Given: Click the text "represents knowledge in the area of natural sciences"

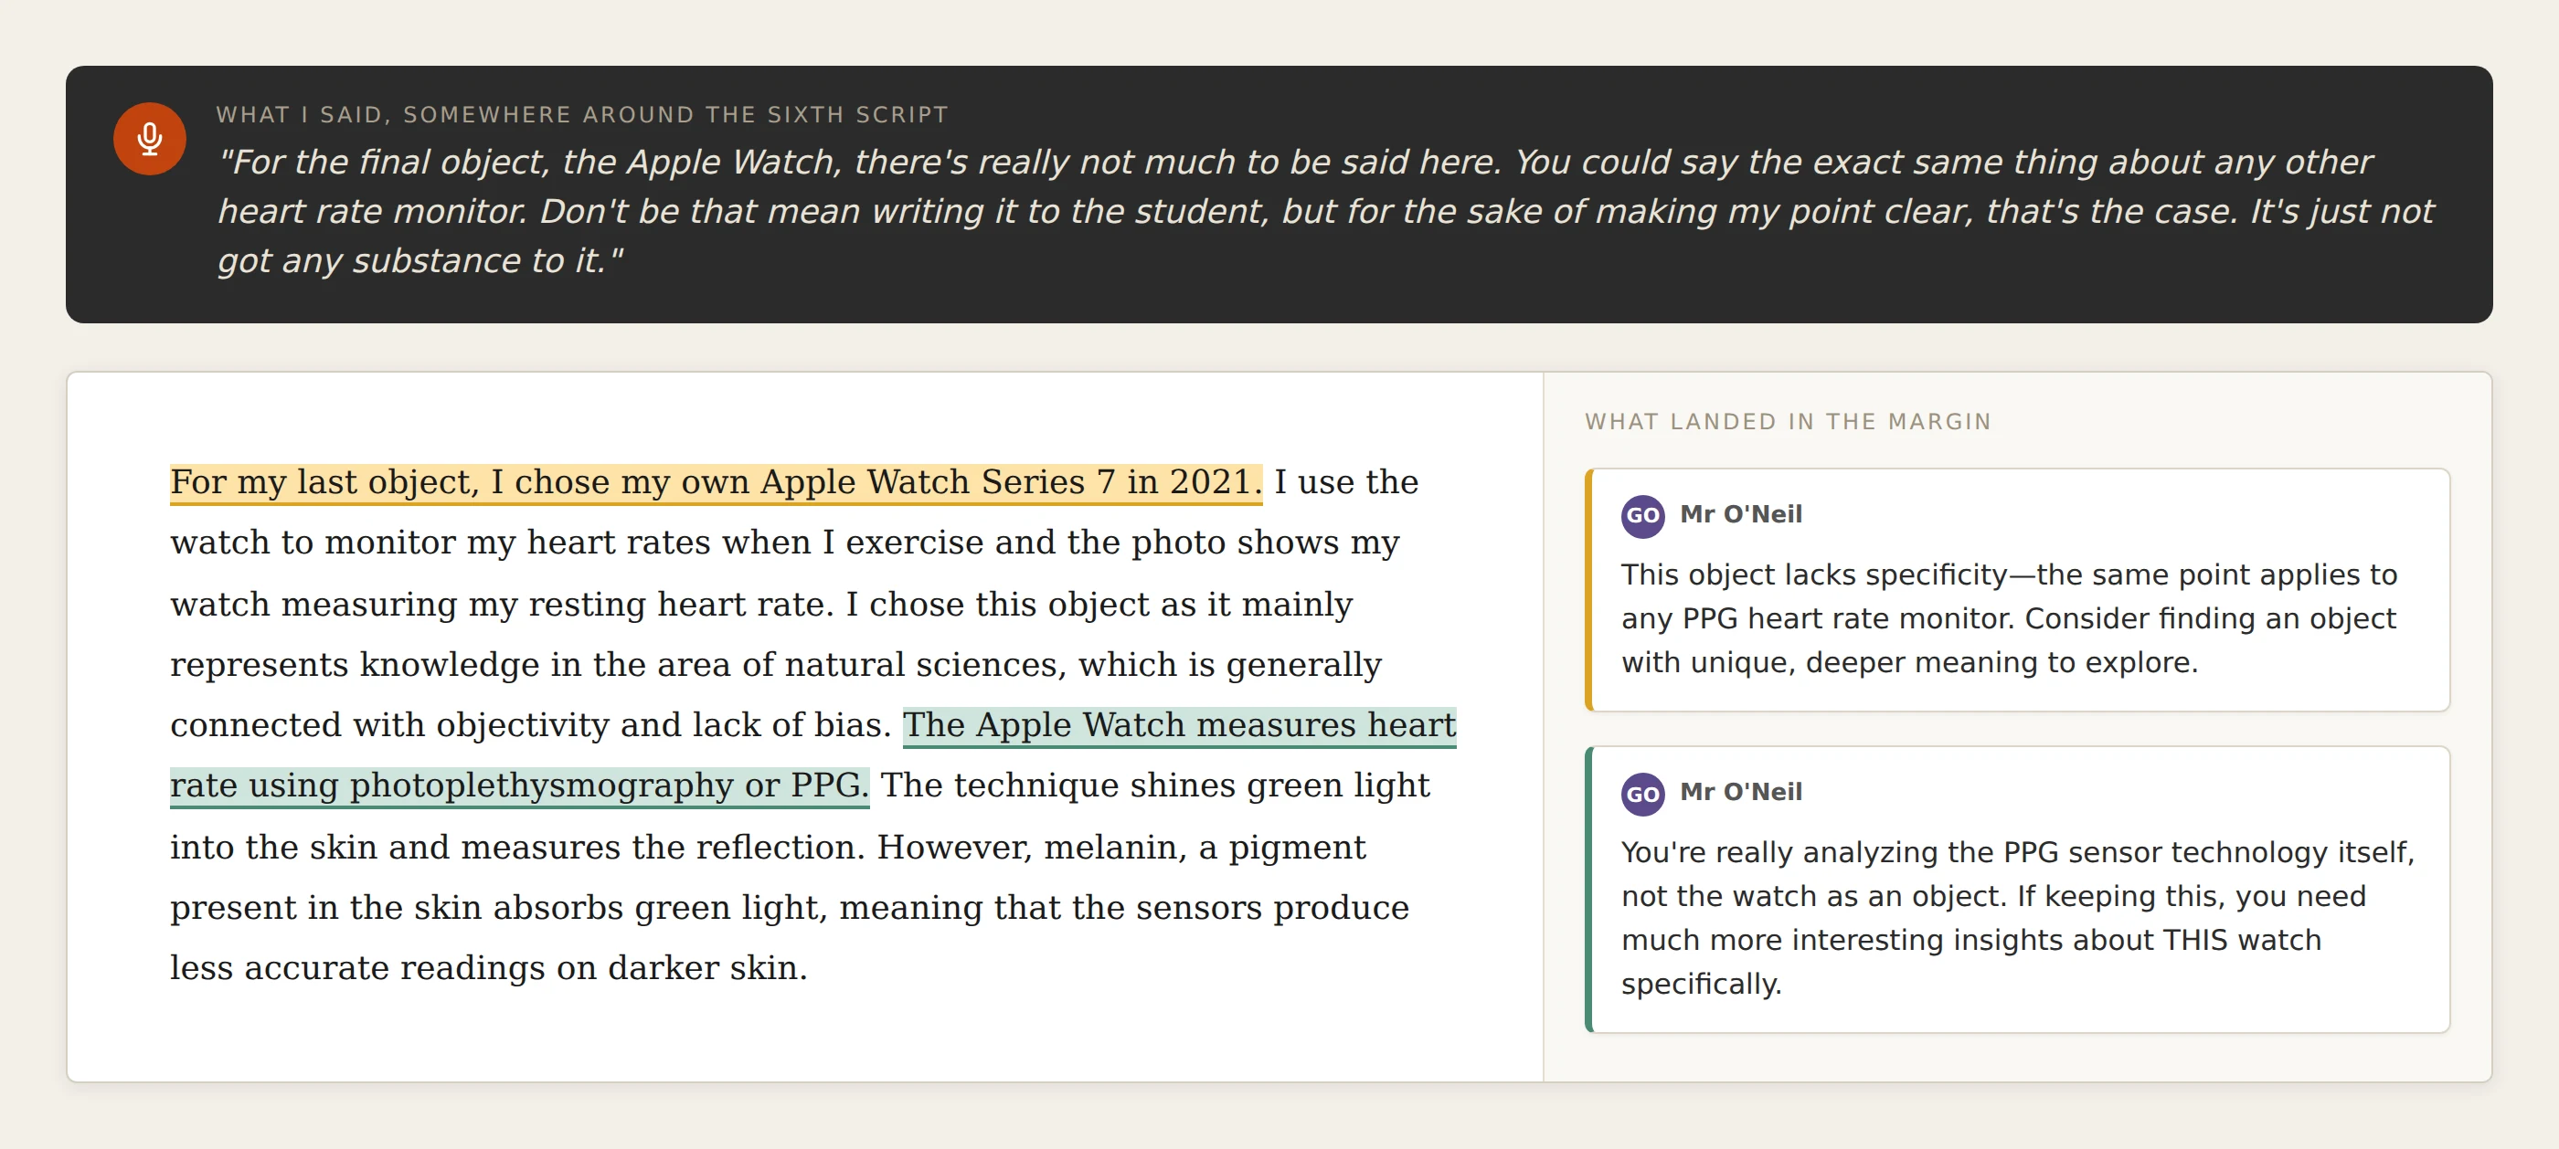Looking at the screenshot, I should coord(618,664).
